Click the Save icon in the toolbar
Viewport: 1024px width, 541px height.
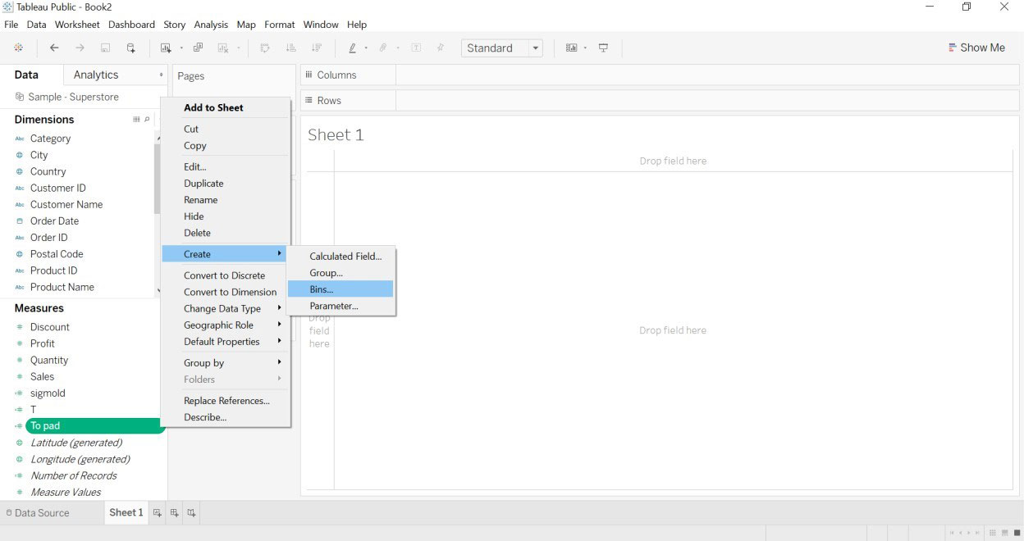(105, 48)
